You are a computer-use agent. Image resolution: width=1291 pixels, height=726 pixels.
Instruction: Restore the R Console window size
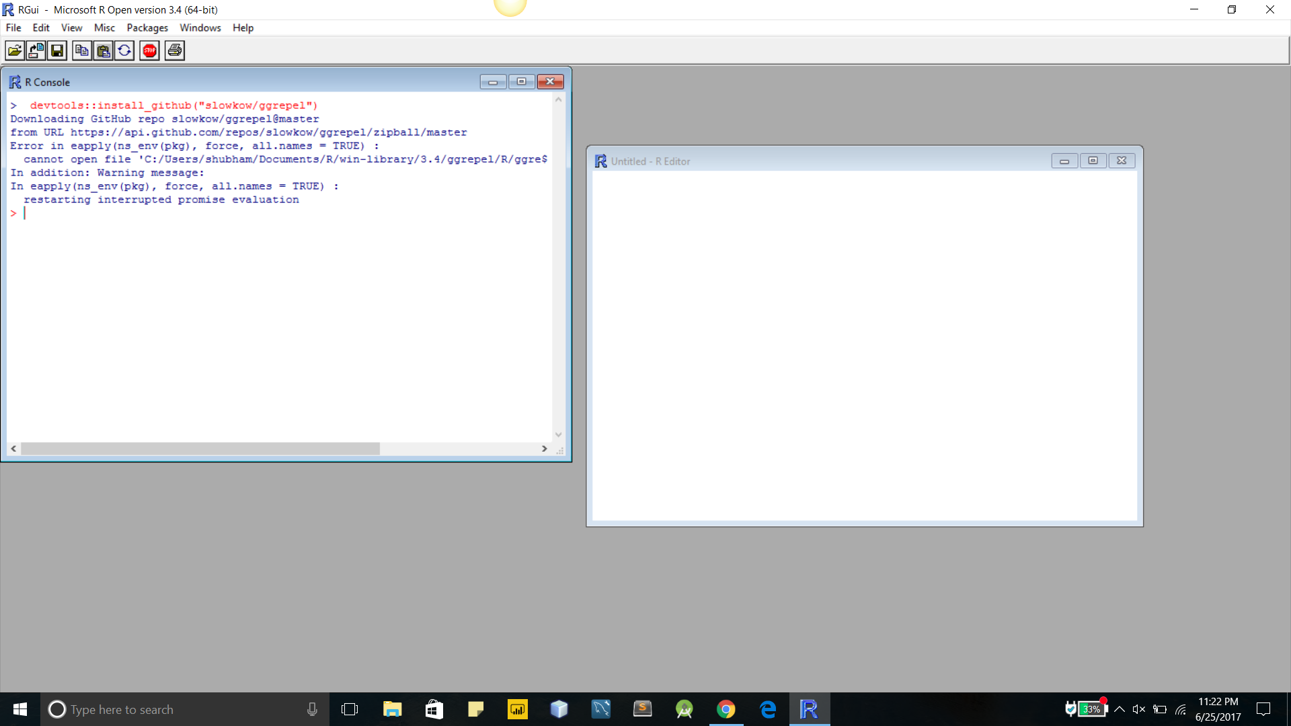(522, 81)
